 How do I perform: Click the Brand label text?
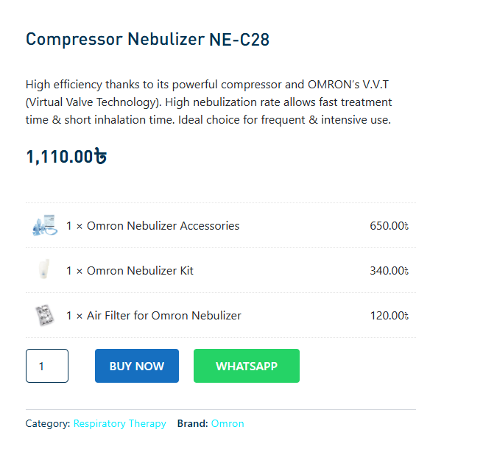point(192,424)
